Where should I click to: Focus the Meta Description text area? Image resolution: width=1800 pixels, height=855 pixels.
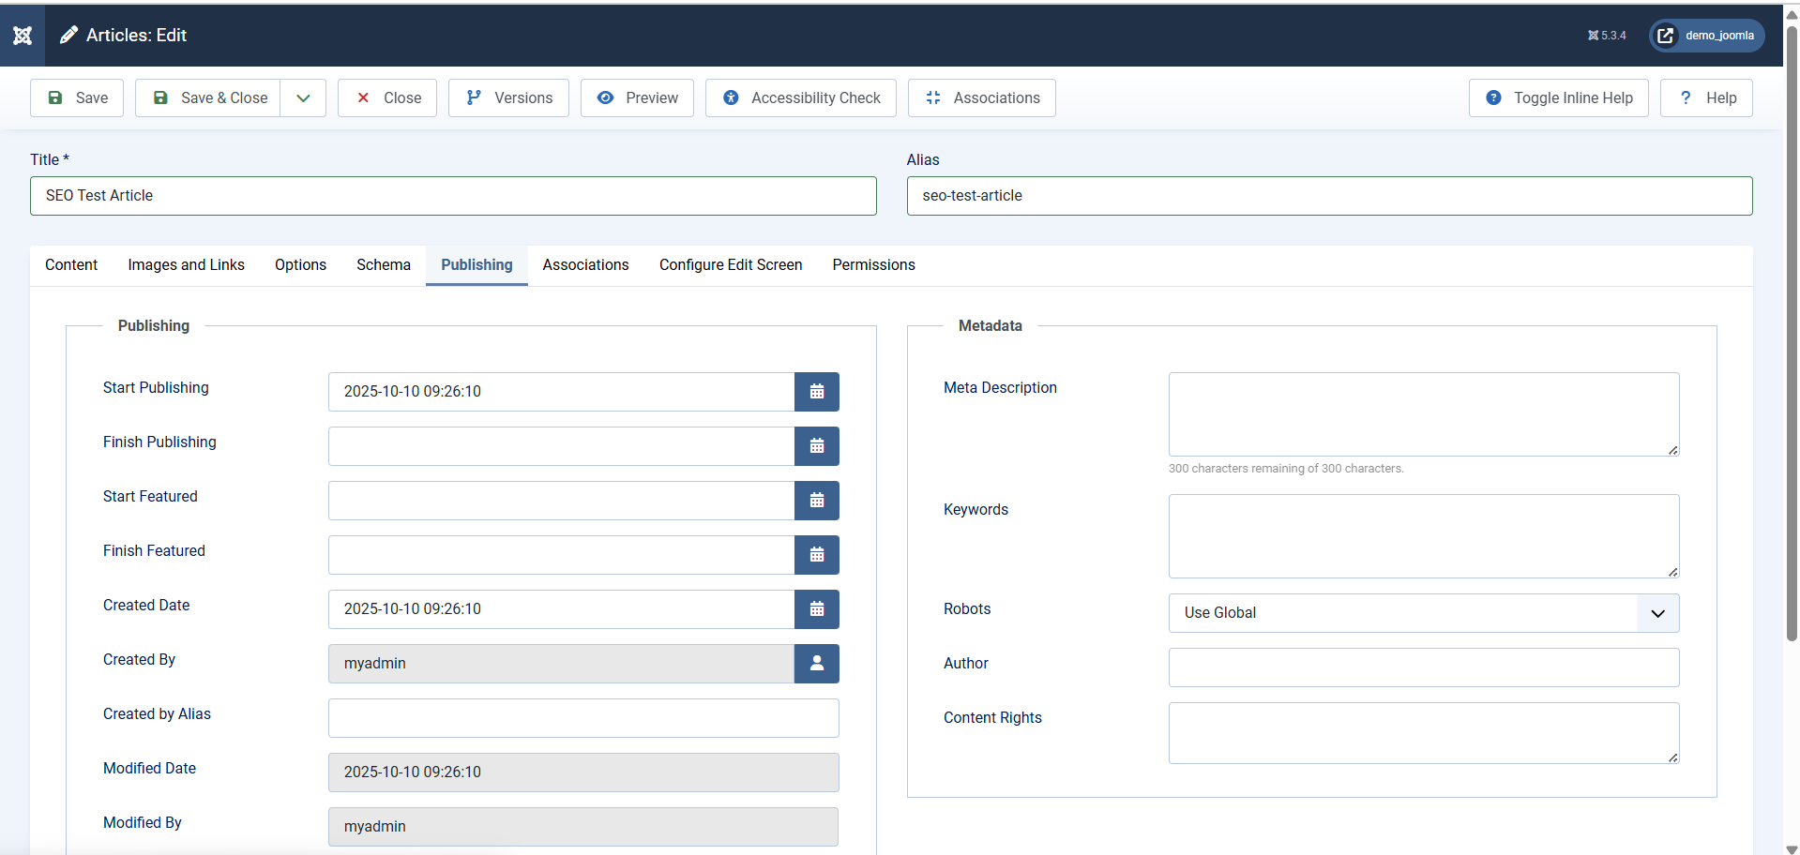click(x=1423, y=414)
